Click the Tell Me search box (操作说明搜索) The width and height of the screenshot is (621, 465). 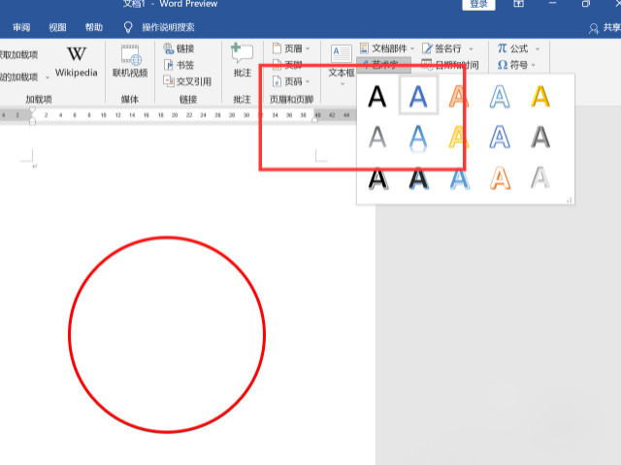pyautogui.click(x=168, y=27)
